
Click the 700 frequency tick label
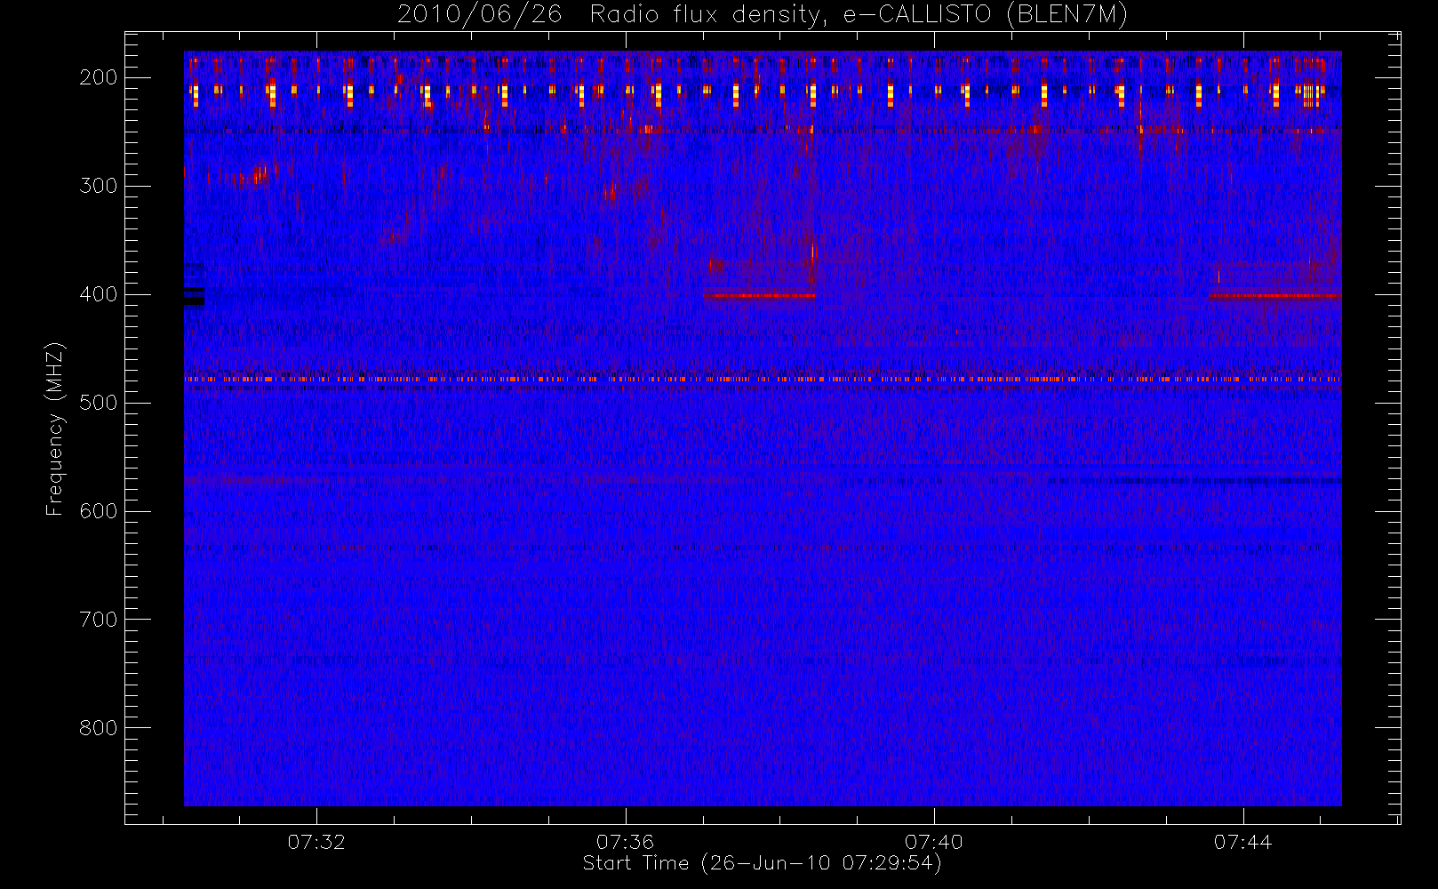pyautogui.click(x=99, y=620)
